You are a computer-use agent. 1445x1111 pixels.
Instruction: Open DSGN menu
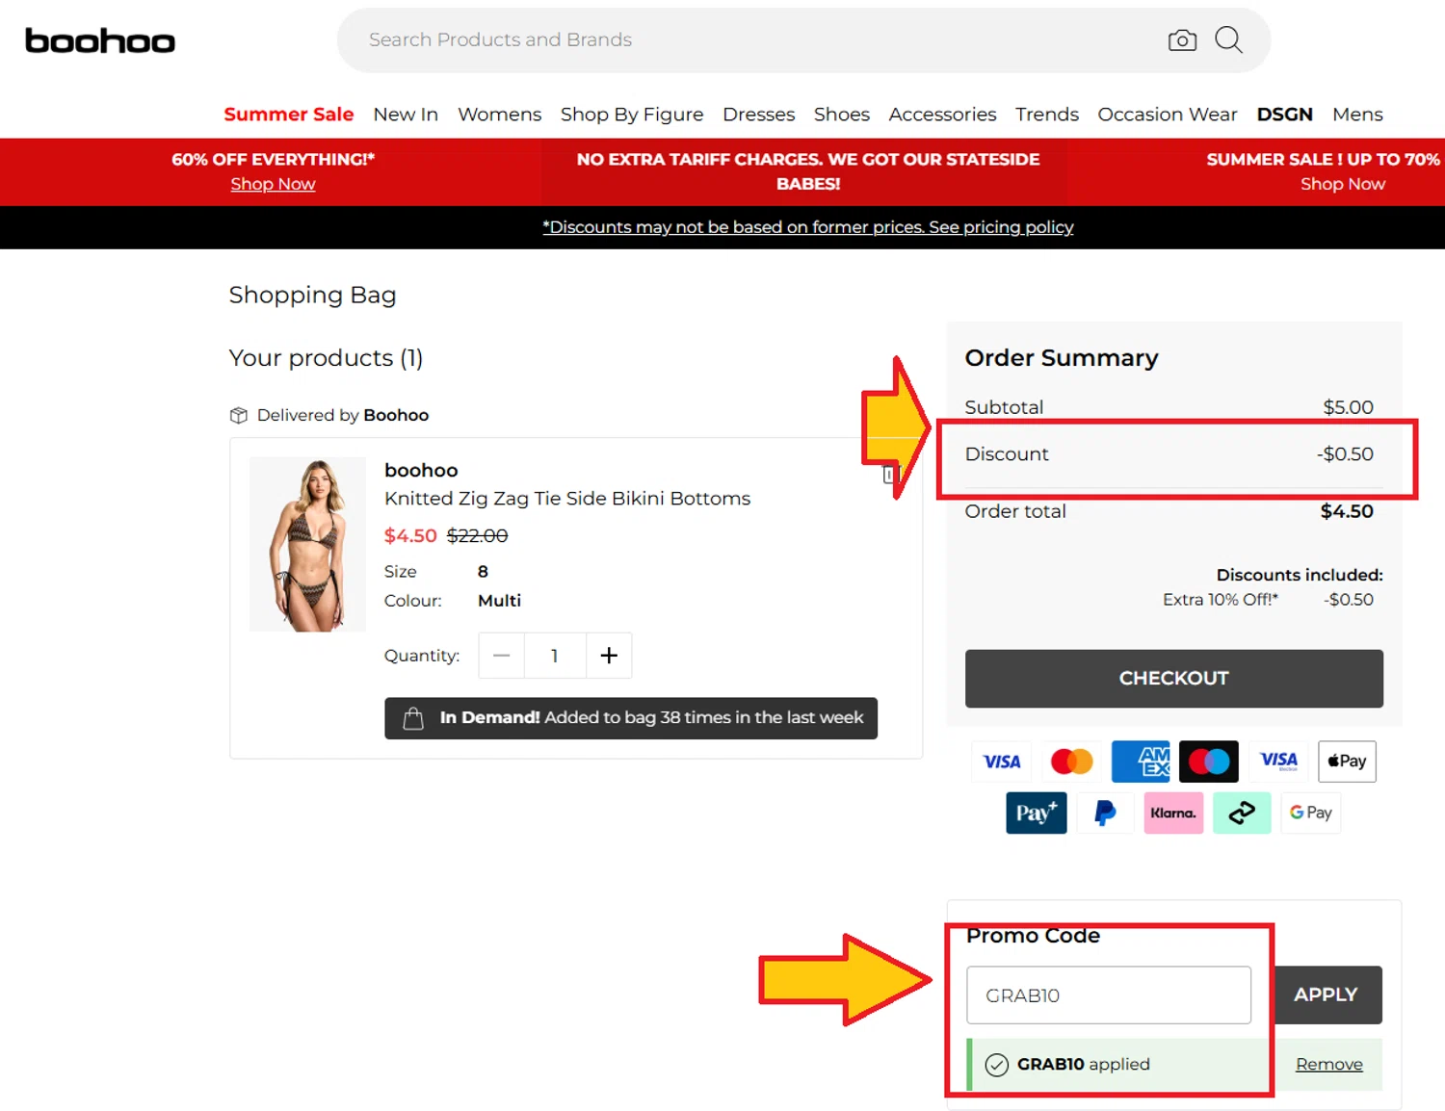point(1284,114)
